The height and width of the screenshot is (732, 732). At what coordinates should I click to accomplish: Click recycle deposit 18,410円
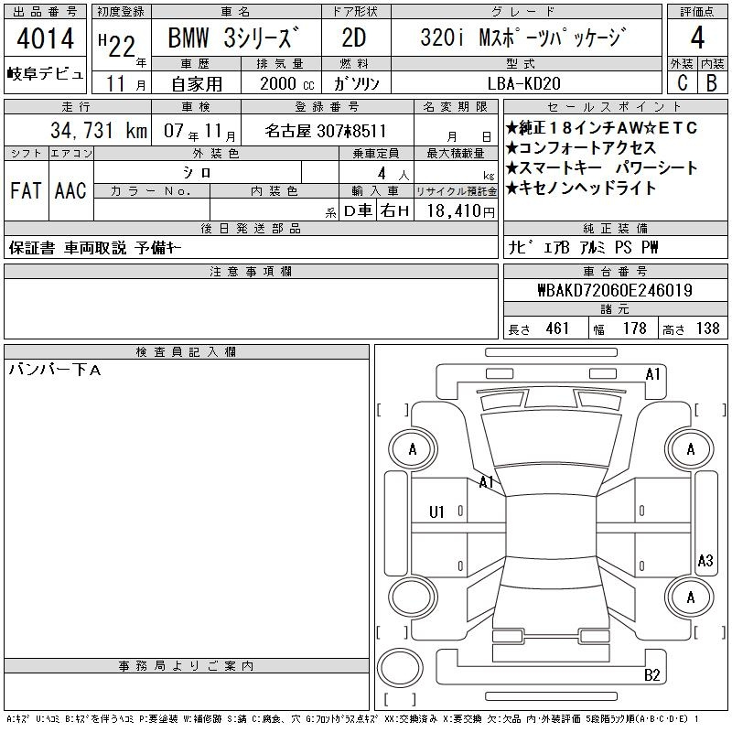pyautogui.click(x=460, y=211)
